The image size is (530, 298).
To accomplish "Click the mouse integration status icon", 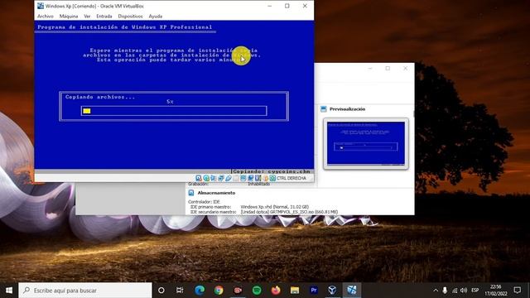I will point(265,178).
